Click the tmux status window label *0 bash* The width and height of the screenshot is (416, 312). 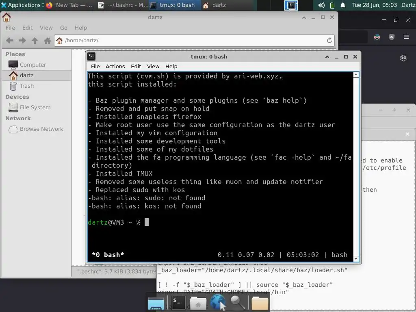108,255
